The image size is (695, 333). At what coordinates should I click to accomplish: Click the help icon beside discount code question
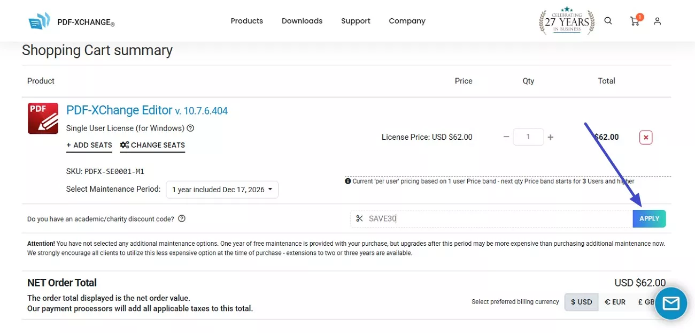pos(182,218)
